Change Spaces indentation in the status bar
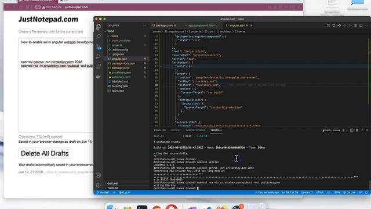The height and width of the screenshot is (209, 371). pos(307,192)
